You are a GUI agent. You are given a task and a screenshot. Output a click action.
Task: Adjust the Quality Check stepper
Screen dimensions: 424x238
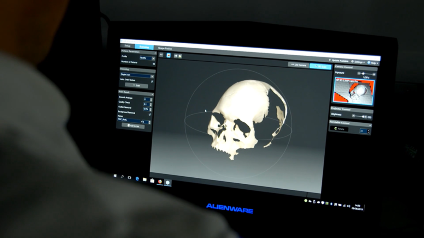coord(148,104)
